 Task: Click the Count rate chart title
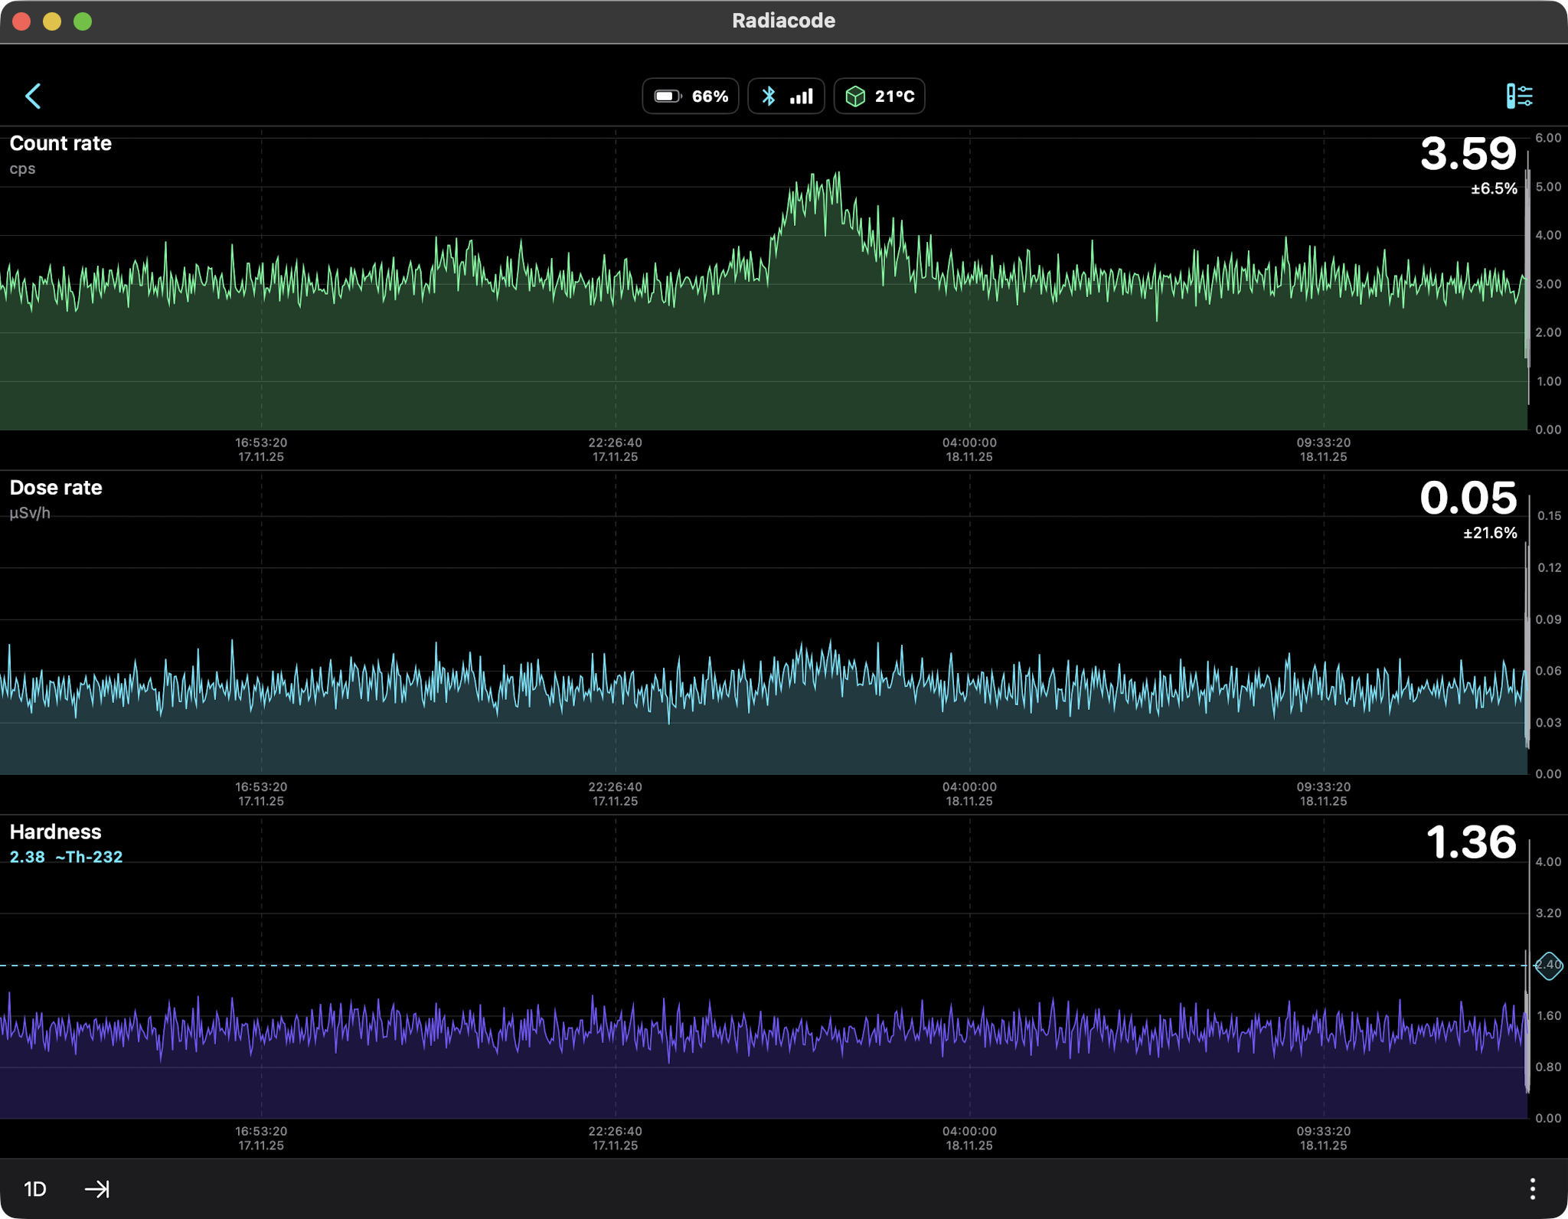(x=60, y=144)
